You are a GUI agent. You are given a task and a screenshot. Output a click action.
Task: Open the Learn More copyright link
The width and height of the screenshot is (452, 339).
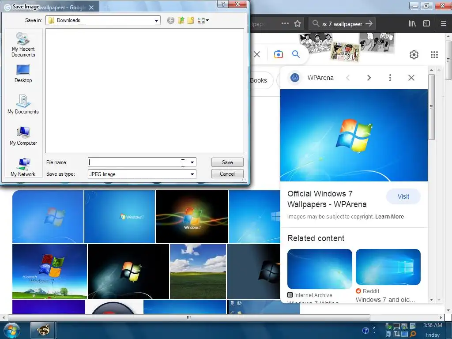[389, 217]
